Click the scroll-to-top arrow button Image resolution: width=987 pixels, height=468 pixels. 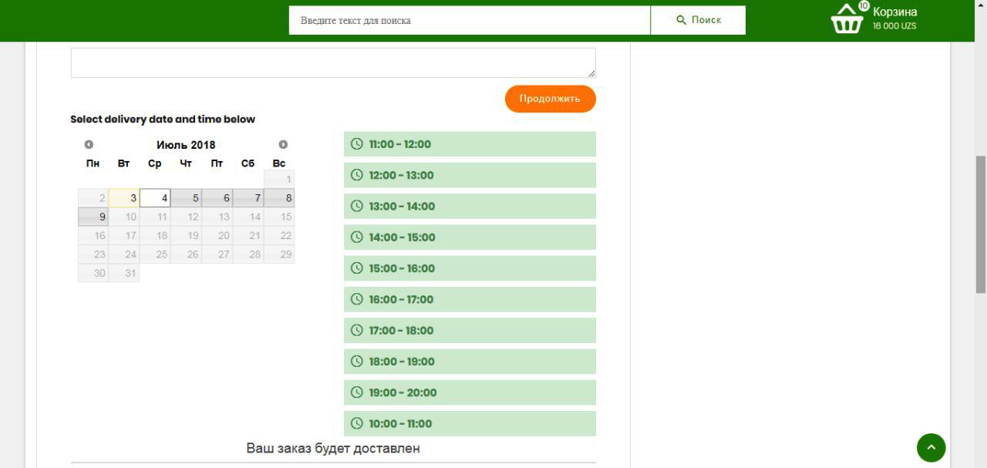click(931, 447)
